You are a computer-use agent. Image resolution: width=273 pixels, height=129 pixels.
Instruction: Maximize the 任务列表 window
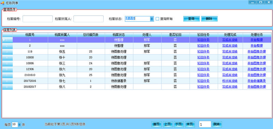point(260,2)
